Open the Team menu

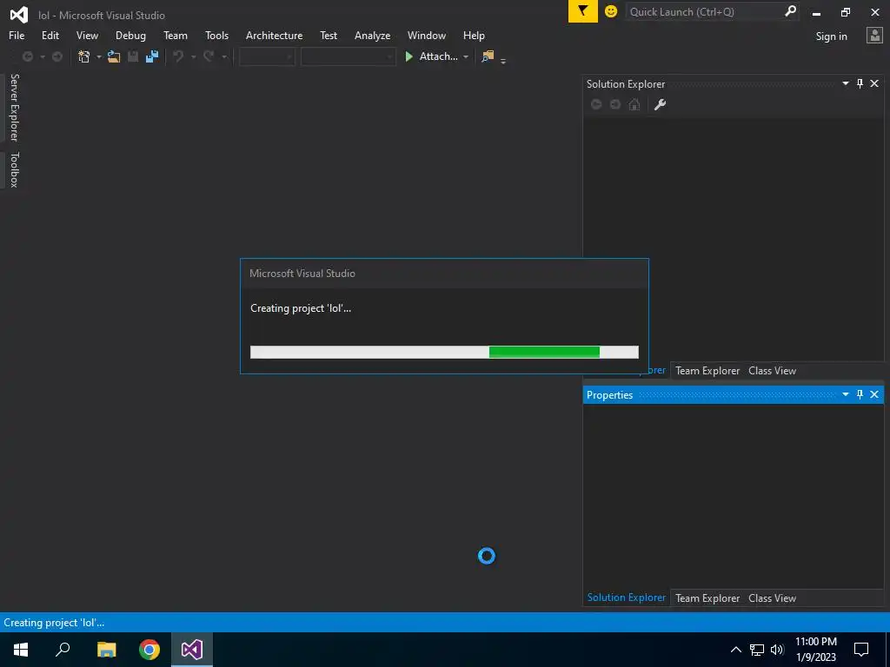176,35
